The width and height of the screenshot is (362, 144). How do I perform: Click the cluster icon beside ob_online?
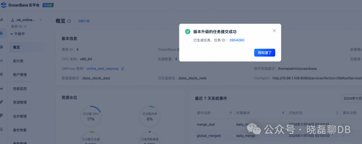13,20
